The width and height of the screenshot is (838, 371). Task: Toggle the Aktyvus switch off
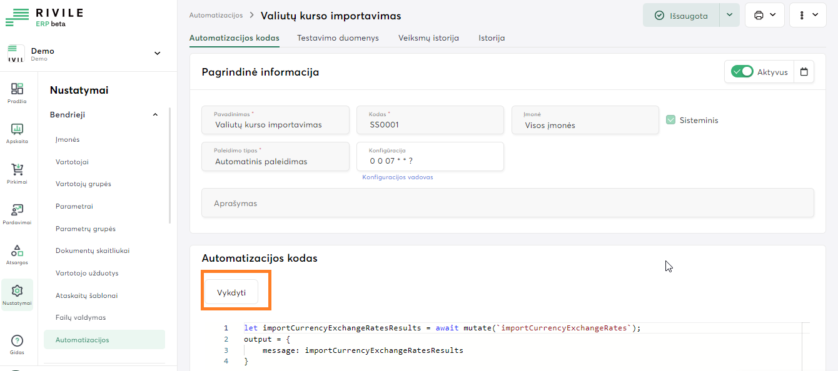(742, 72)
